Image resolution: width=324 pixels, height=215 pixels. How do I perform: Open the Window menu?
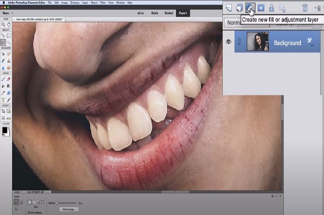pos(120,3)
